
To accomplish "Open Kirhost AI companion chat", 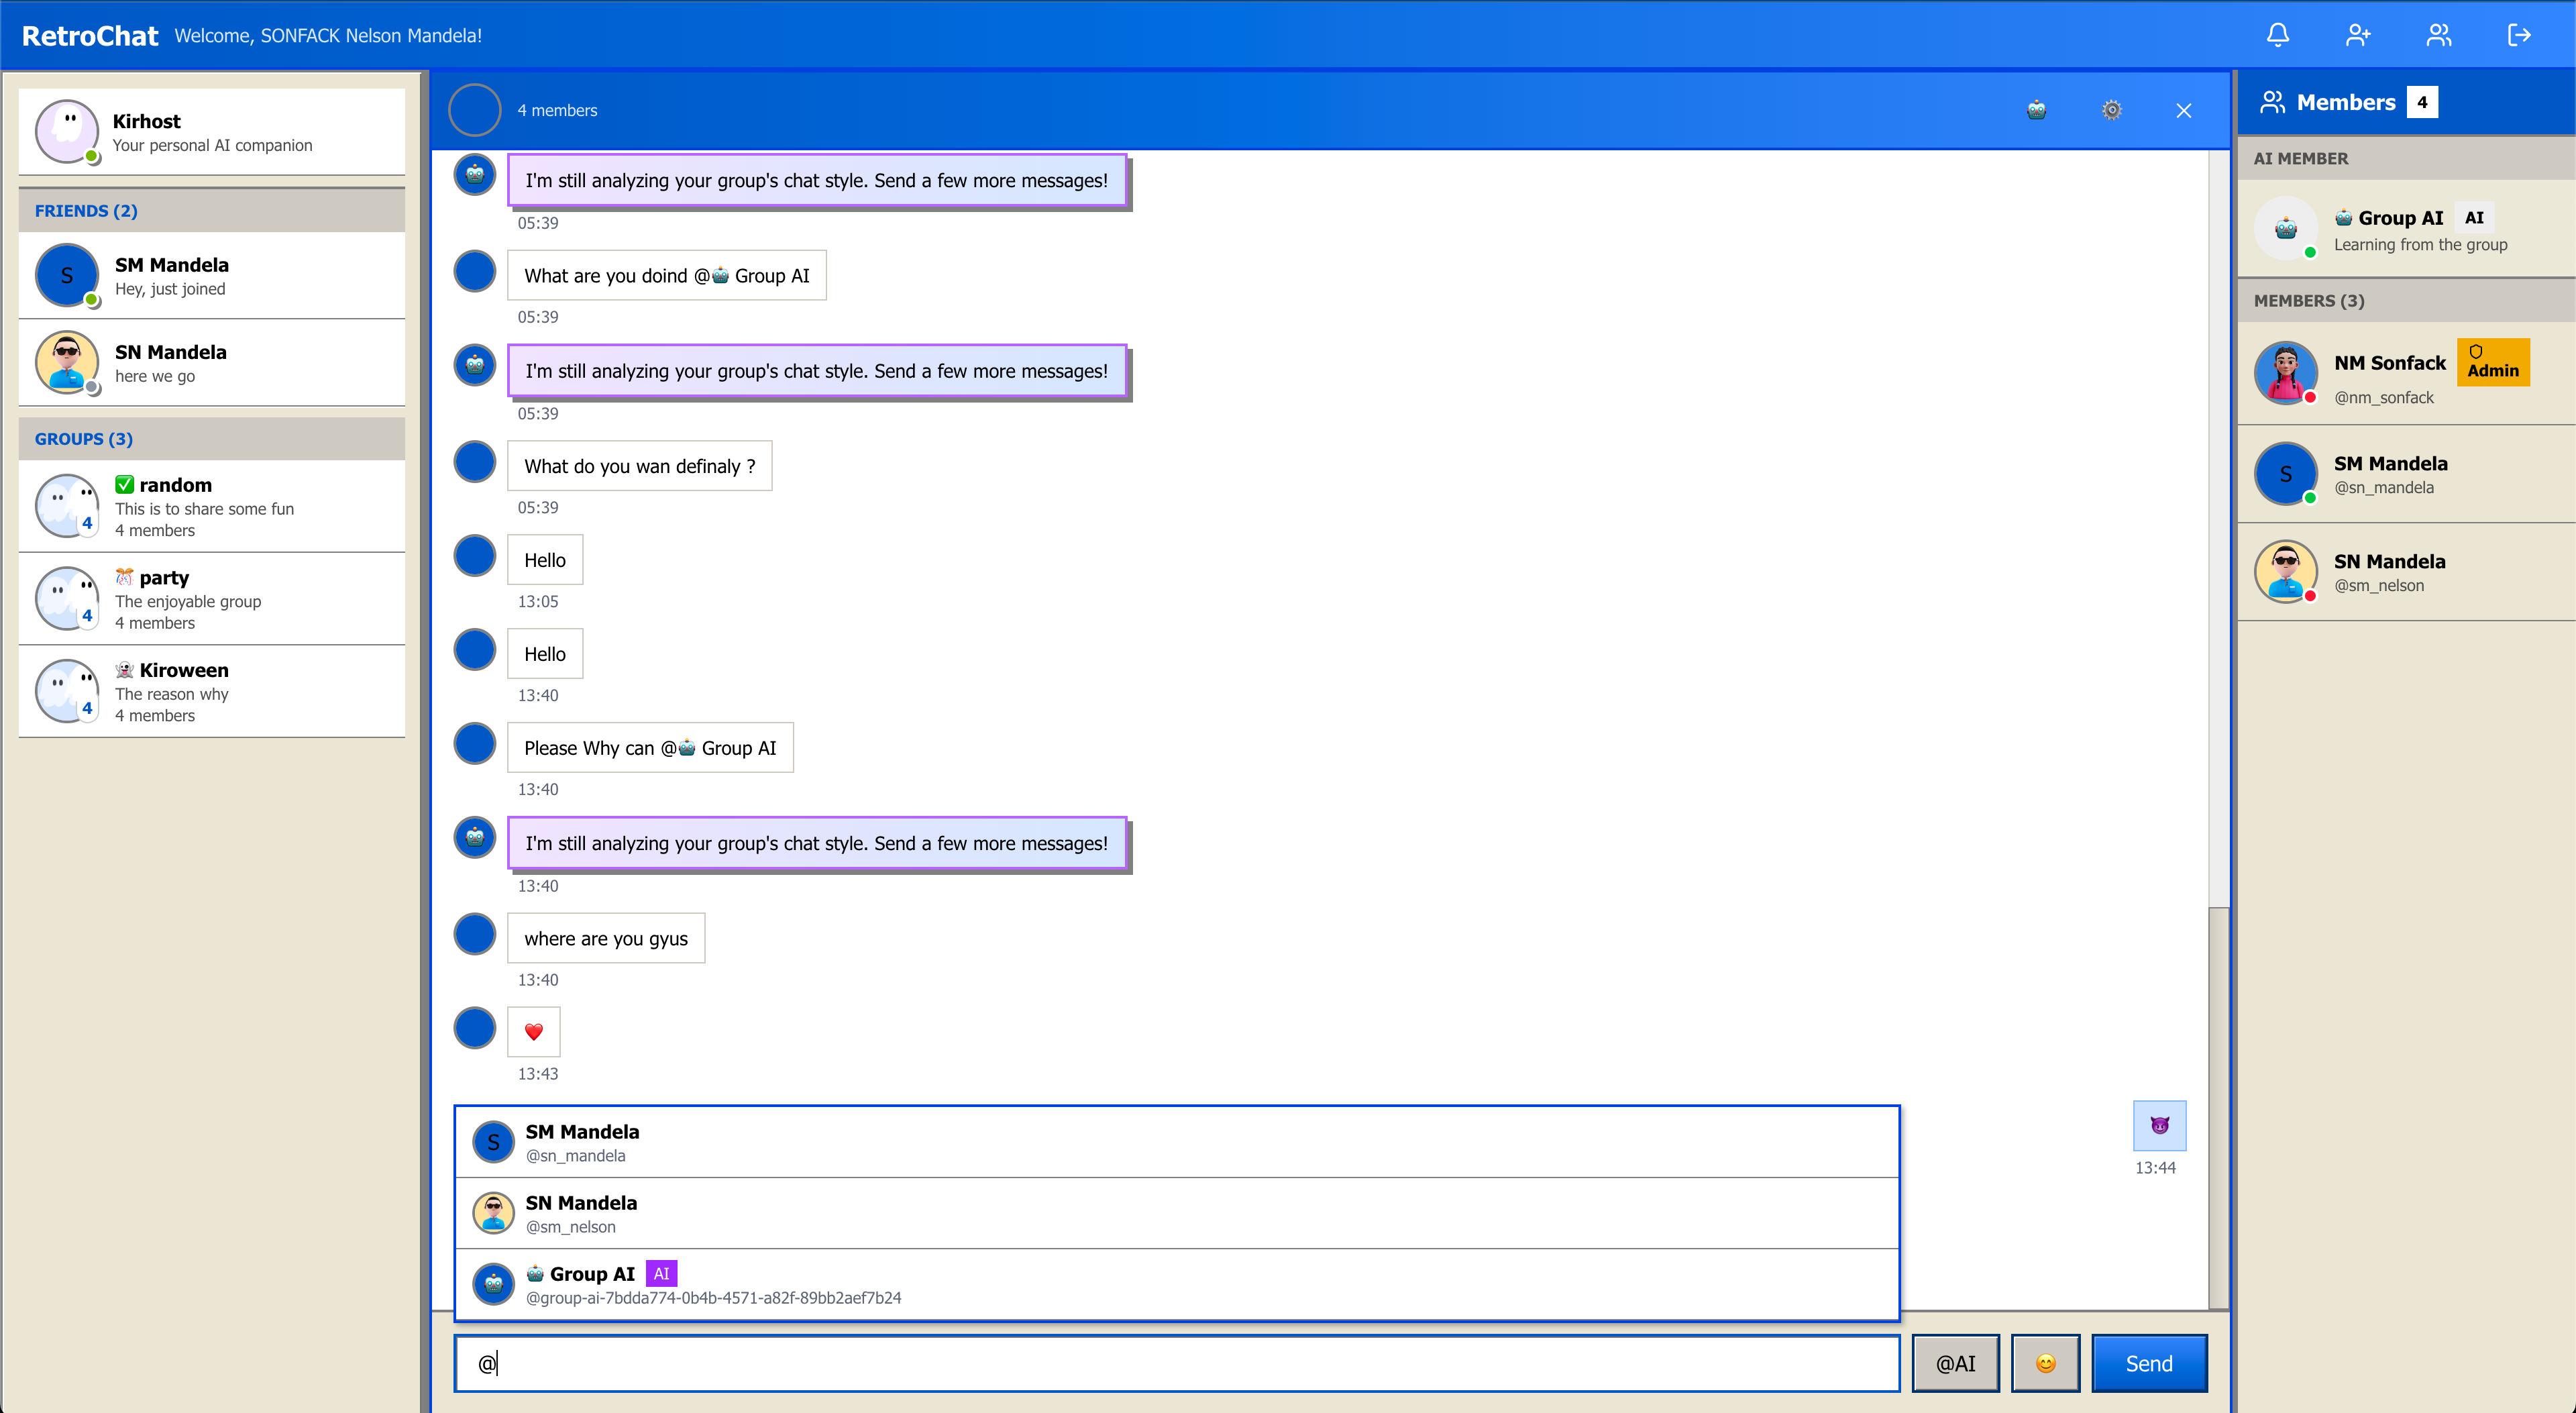I will (x=212, y=132).
